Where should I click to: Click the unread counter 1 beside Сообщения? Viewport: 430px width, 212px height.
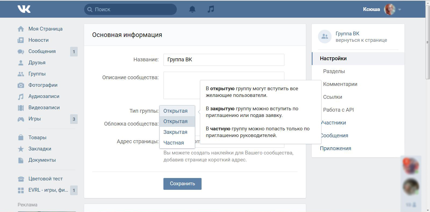coord(74,52)
